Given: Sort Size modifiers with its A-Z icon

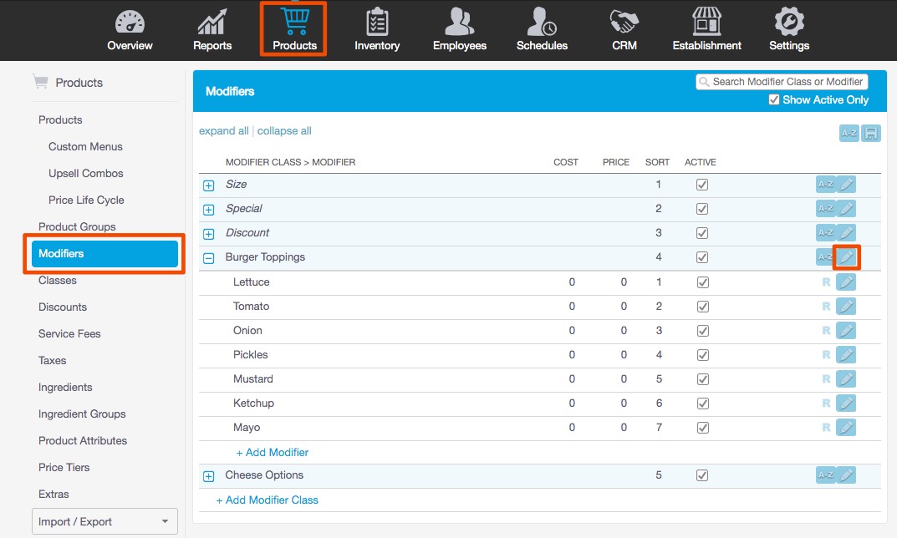Looking at the screenshot, I should click(x=825, y=185).
